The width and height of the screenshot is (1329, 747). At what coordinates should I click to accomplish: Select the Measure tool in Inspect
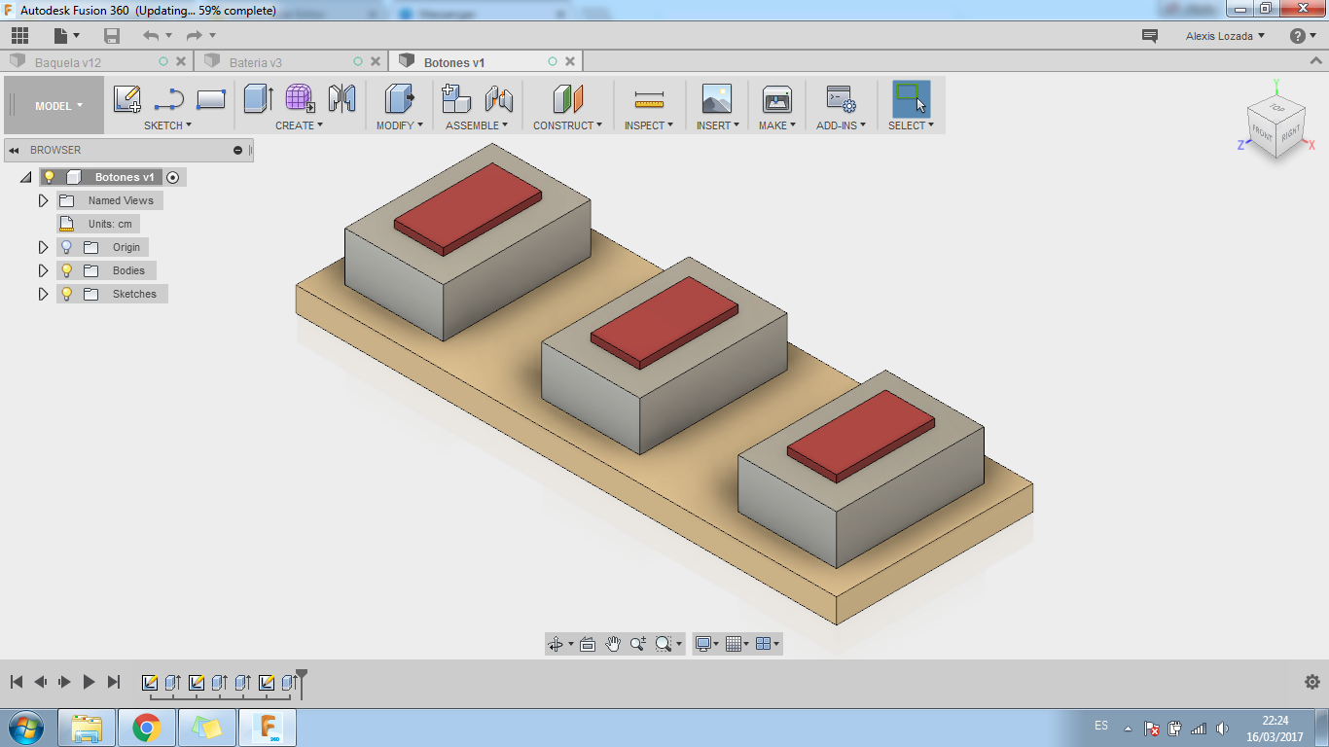pyautogui.click(x=649, y=99)
